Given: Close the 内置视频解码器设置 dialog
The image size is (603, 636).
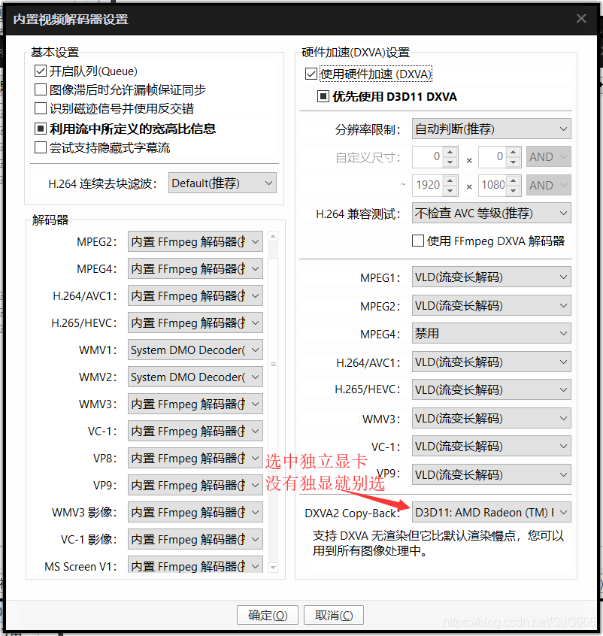Looking at the screenshot, I should click(581, 18).
